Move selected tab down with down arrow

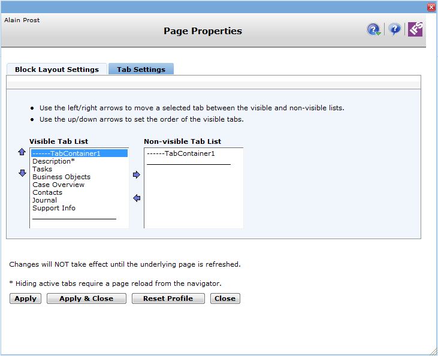point(22,173)
